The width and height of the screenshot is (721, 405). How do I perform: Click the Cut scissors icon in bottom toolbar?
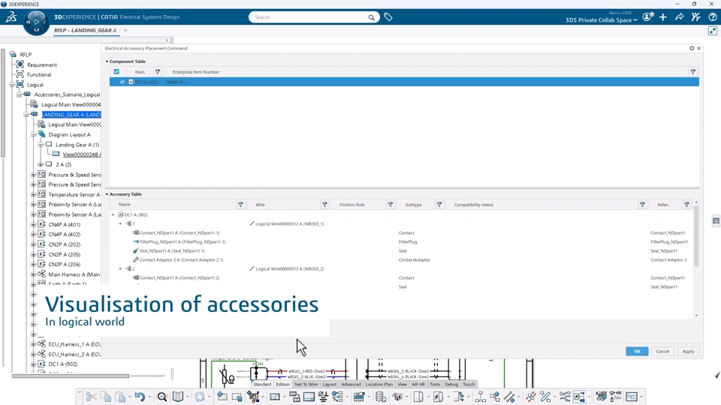click(91, 396)
